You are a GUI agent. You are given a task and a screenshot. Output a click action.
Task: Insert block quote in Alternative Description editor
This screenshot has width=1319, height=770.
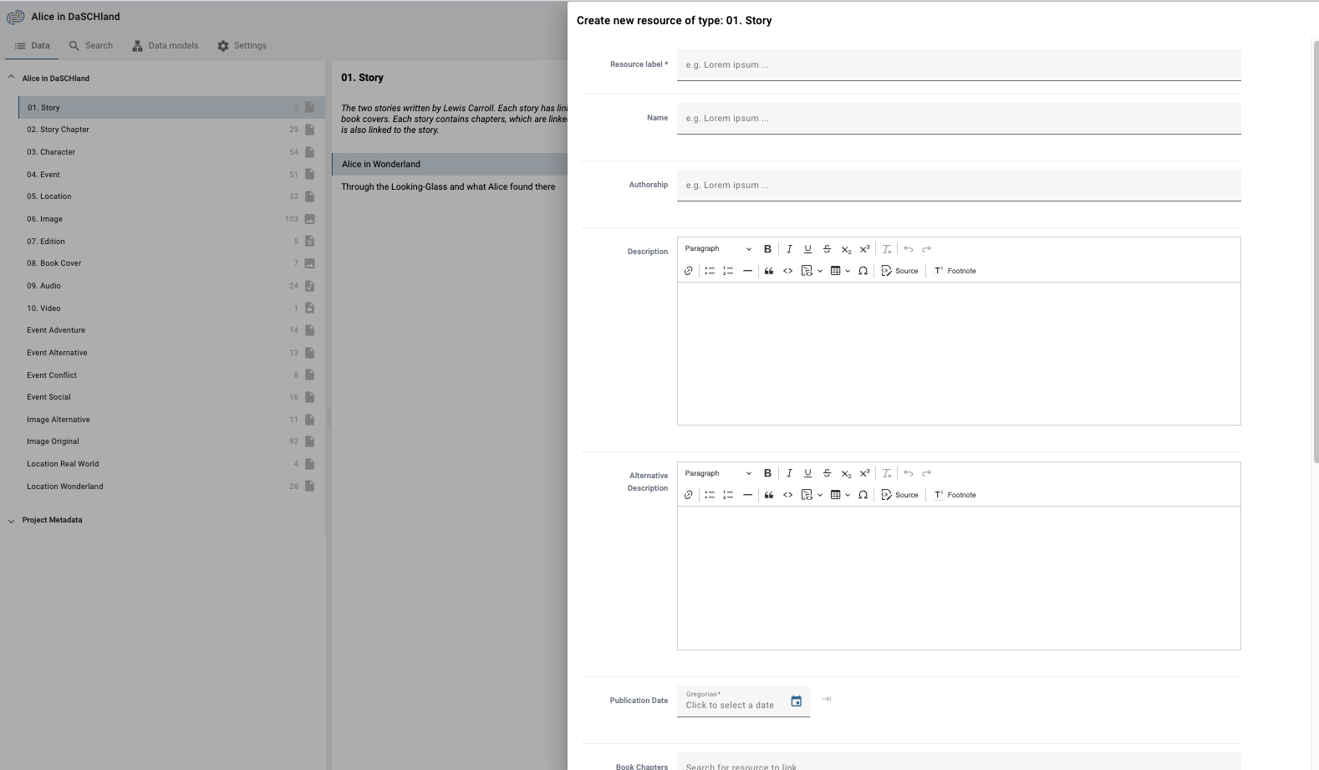click(x=769, y=495)
